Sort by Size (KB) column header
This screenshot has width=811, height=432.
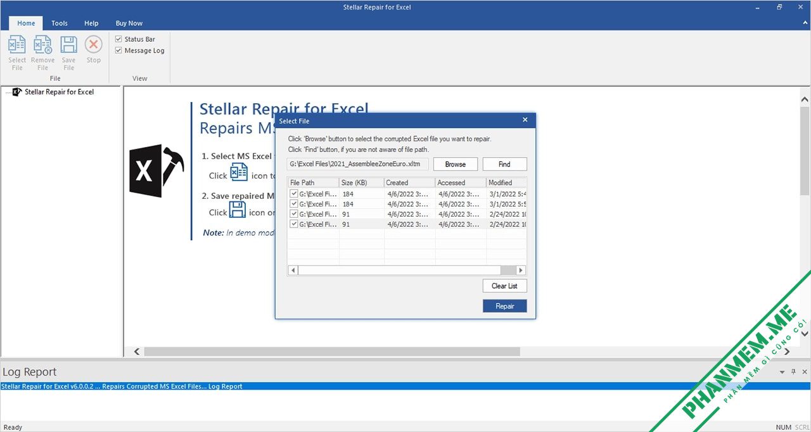pos(362,182)
